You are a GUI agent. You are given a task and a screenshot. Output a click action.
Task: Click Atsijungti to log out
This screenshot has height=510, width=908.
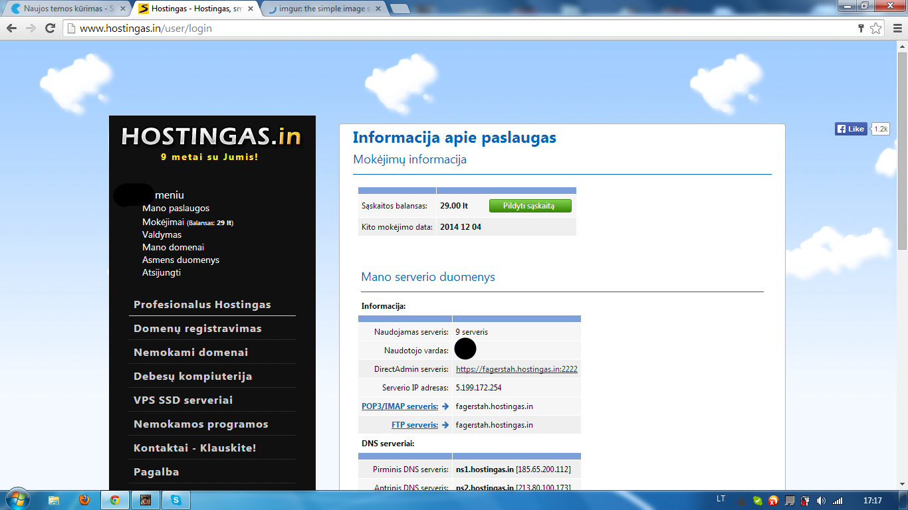pos(162,272)
